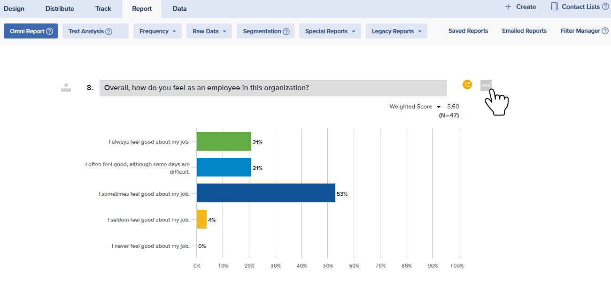The width and height of the screenshot is (611, 284).
Task: Click the help icon beside Contact Lists
Action: 605,7
